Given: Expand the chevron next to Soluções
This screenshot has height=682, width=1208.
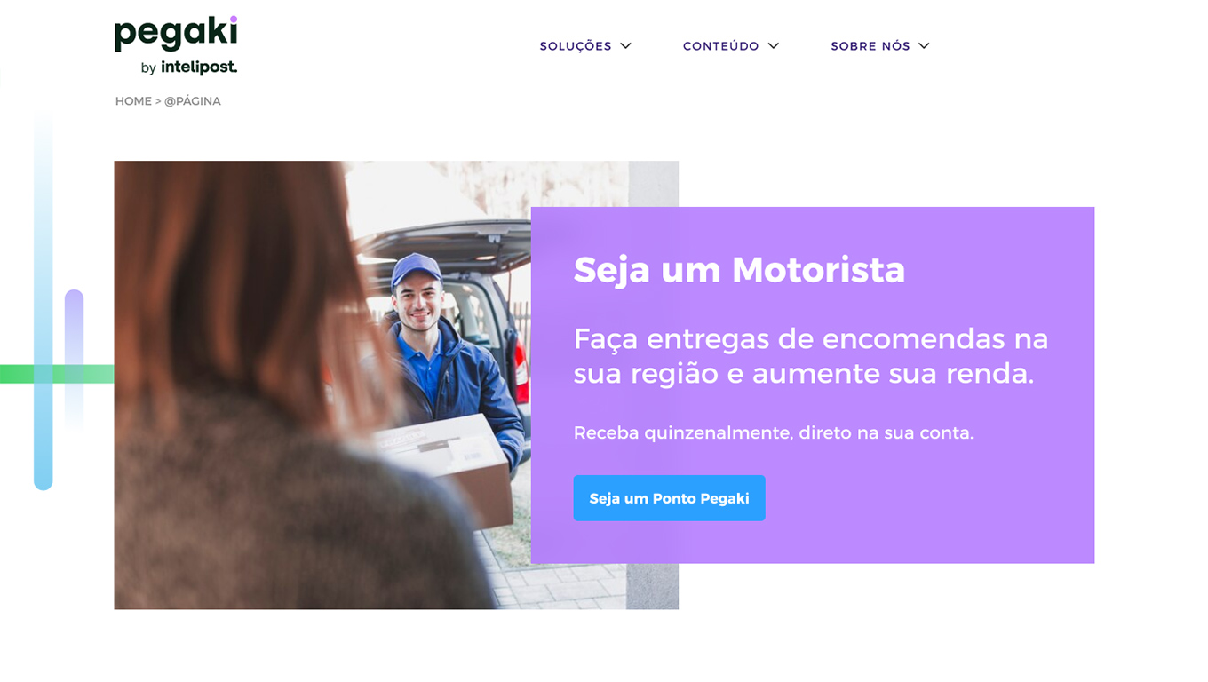Looking at the screenshot, I should 625,45.
